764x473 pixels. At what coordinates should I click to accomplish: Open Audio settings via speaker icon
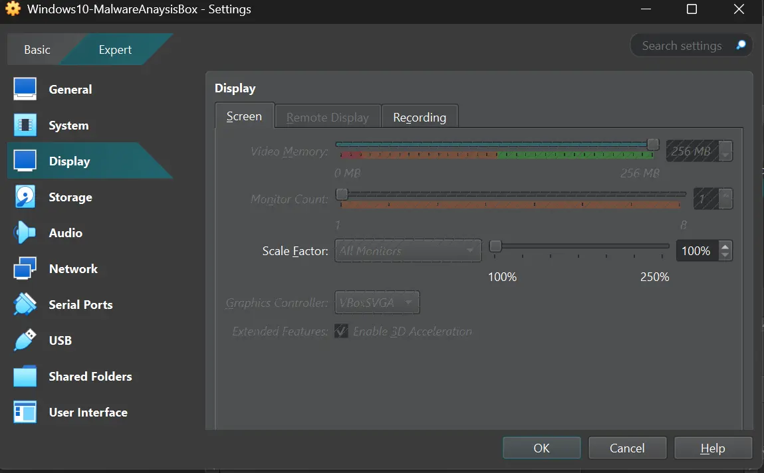(x=25, y=233)
